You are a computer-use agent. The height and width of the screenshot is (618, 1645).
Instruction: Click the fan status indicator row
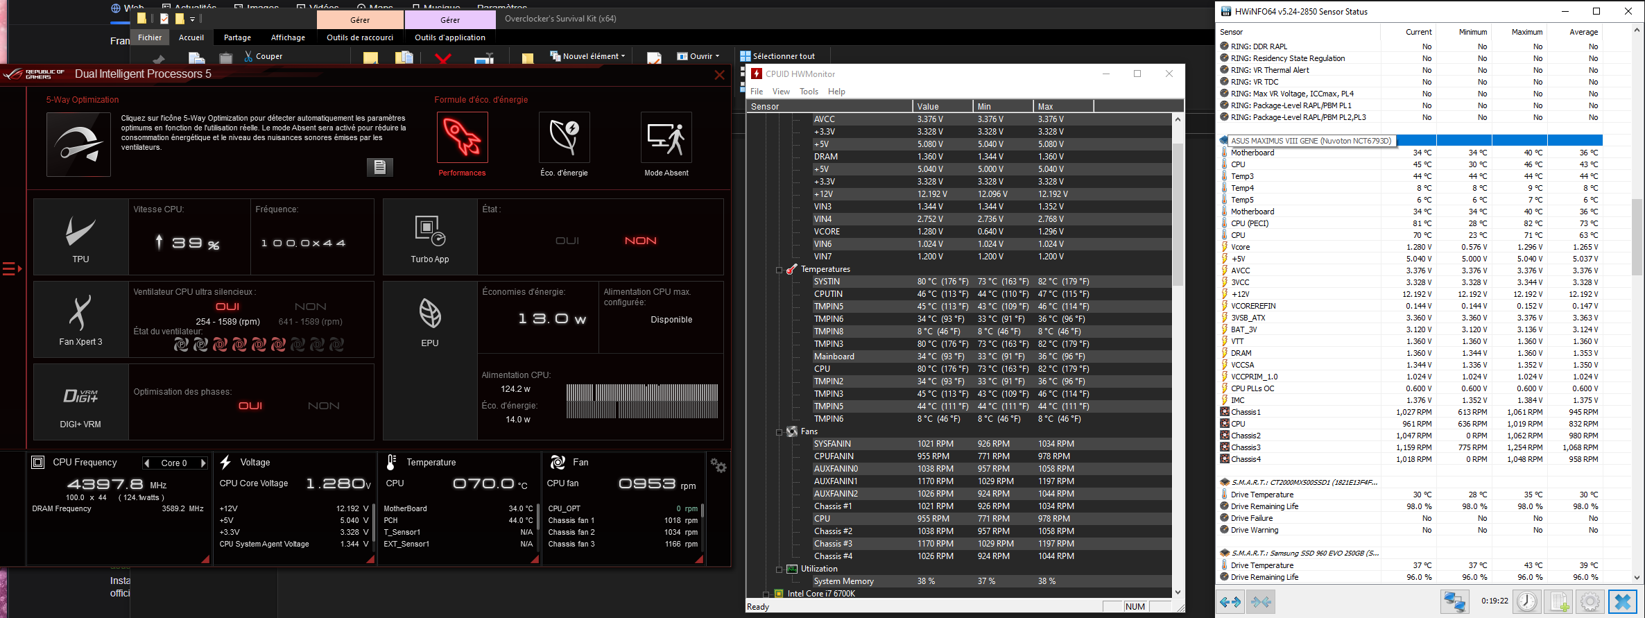259,345
